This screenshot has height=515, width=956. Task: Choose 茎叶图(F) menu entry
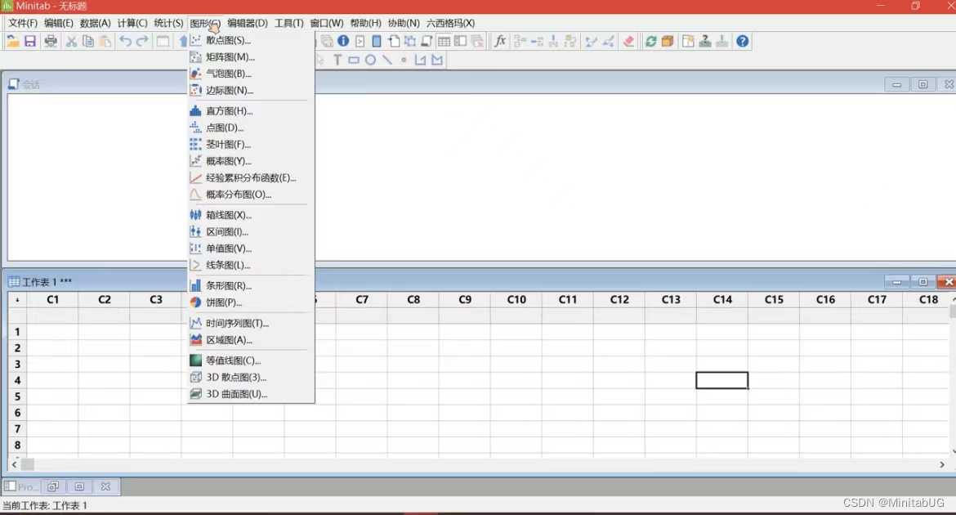tap(251, 145)
